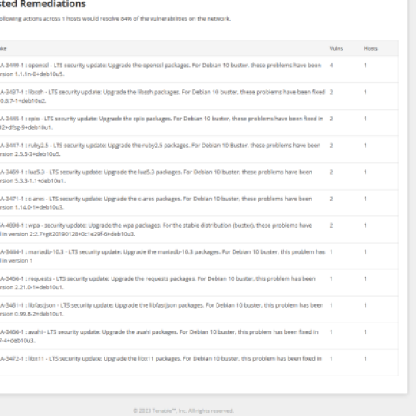The width and height of the screenshot is (416, 416).
Task: Select the wpa security update row
Action: [x=199, y=229]
